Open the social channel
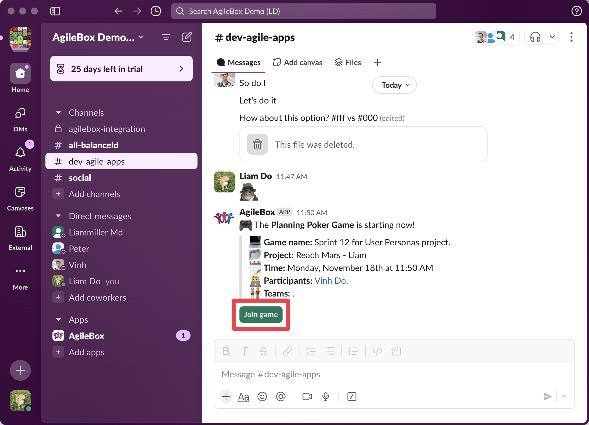Viewport: 589px width, 425px height. [80, 178]
